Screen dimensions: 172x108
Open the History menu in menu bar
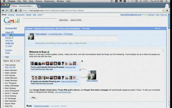39,1
